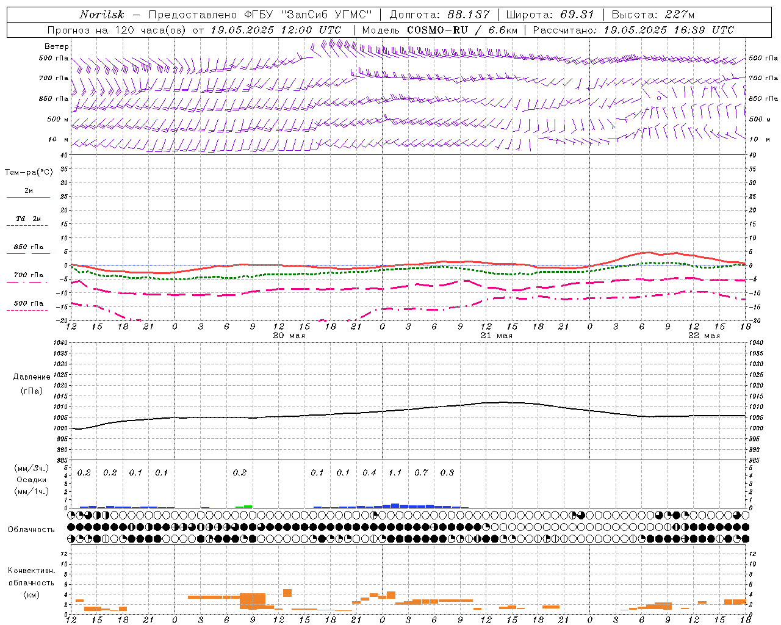Click the 22 мая date label

[704, 336]
